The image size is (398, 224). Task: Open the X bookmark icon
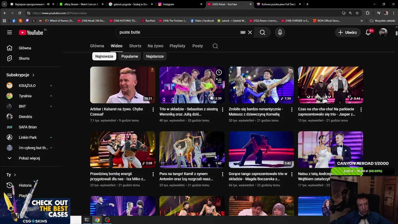34,21
